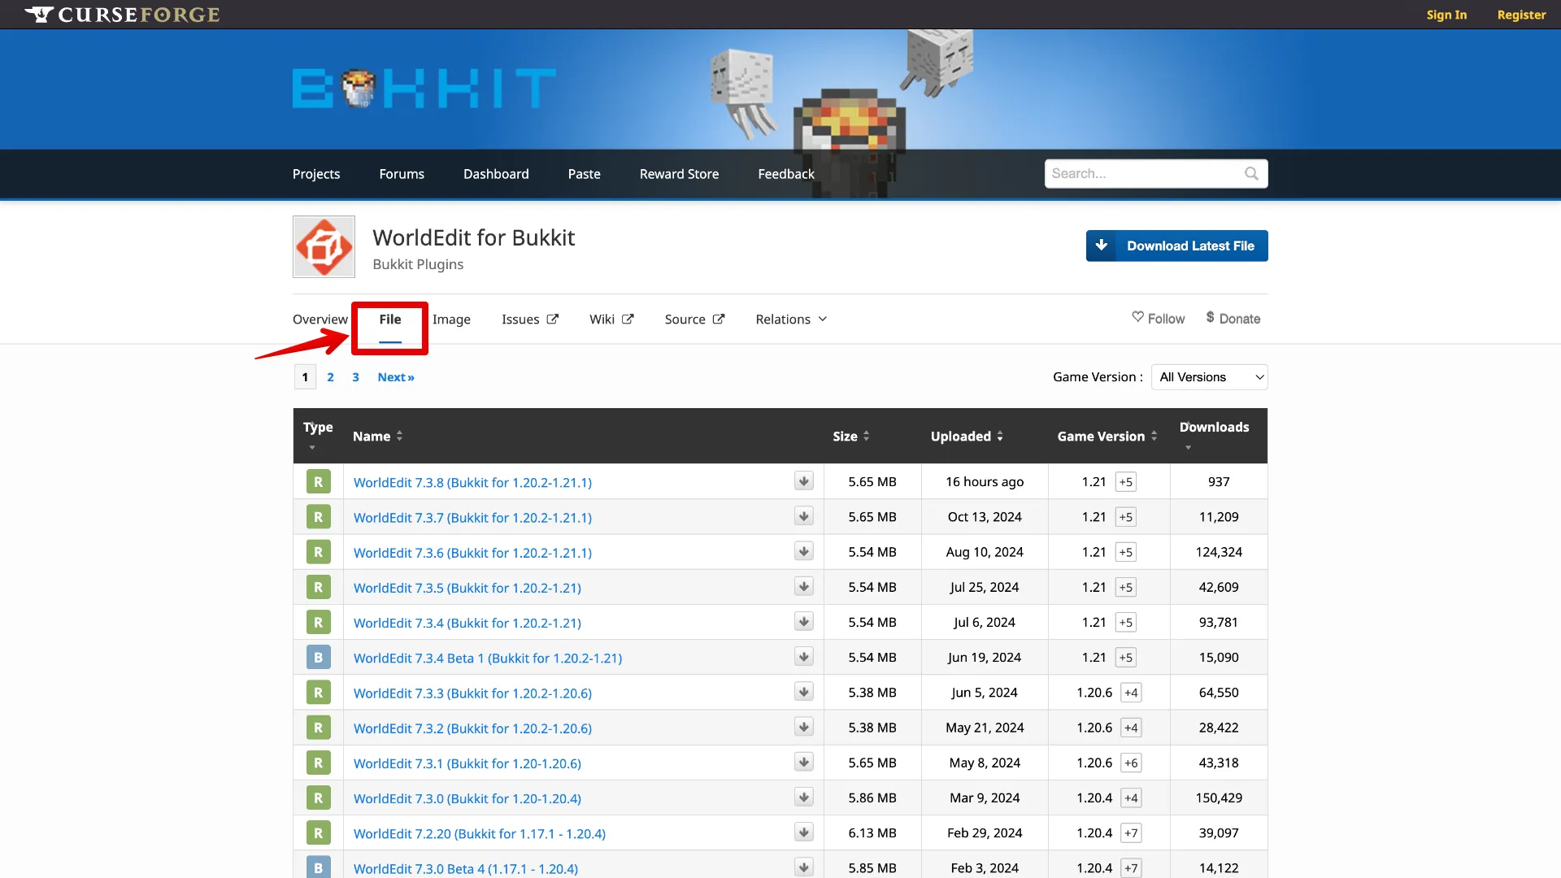Open the Forums menu item
Image resolution: width=1561 pixels, height=878 pixels.
[402, 174]
